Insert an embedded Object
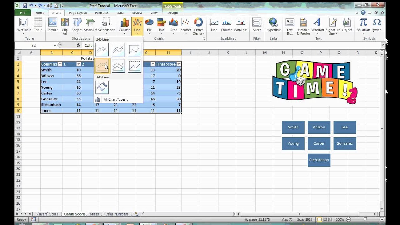Image resolution: width=400 pixels, height=225 pixels. (347, 25)
